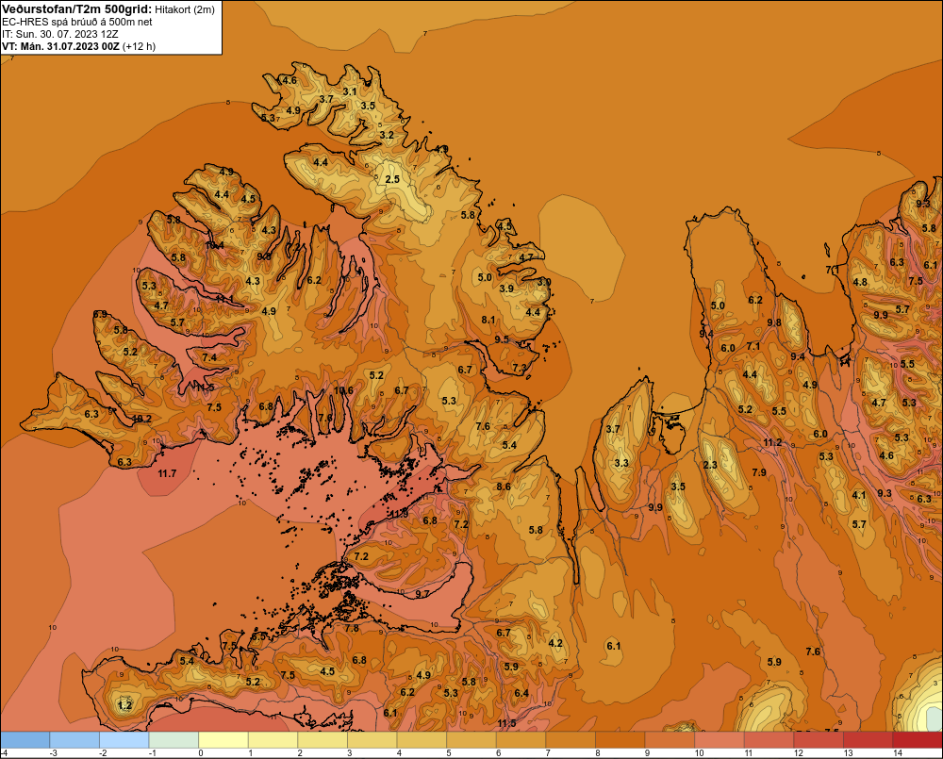Click the temperature value "11.2" on the map

coord(772,442)
